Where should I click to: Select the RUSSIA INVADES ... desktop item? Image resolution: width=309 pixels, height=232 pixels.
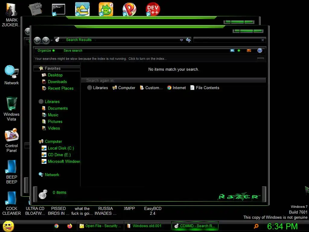click(x=105, y=211)
